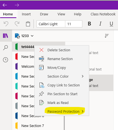Screen dimensions: 118x130
Task: Click the Rename Section icon
Action: [41, 59]
